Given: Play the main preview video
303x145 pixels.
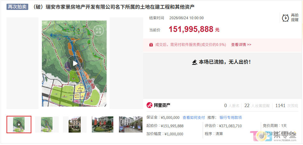Looking at the screenshot, I should click(75, 63).
